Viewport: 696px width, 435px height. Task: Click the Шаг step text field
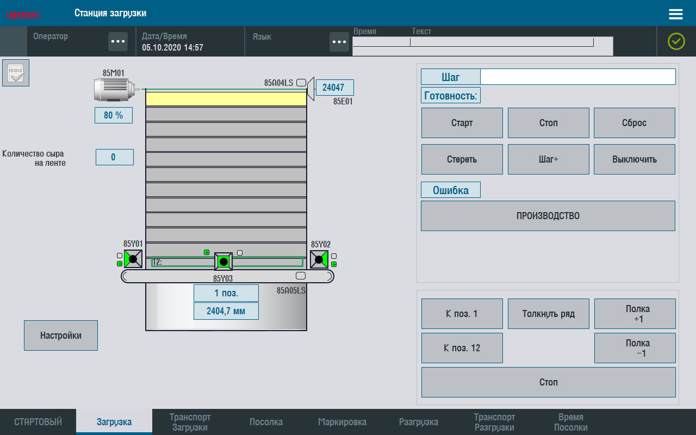pos(577,77)
